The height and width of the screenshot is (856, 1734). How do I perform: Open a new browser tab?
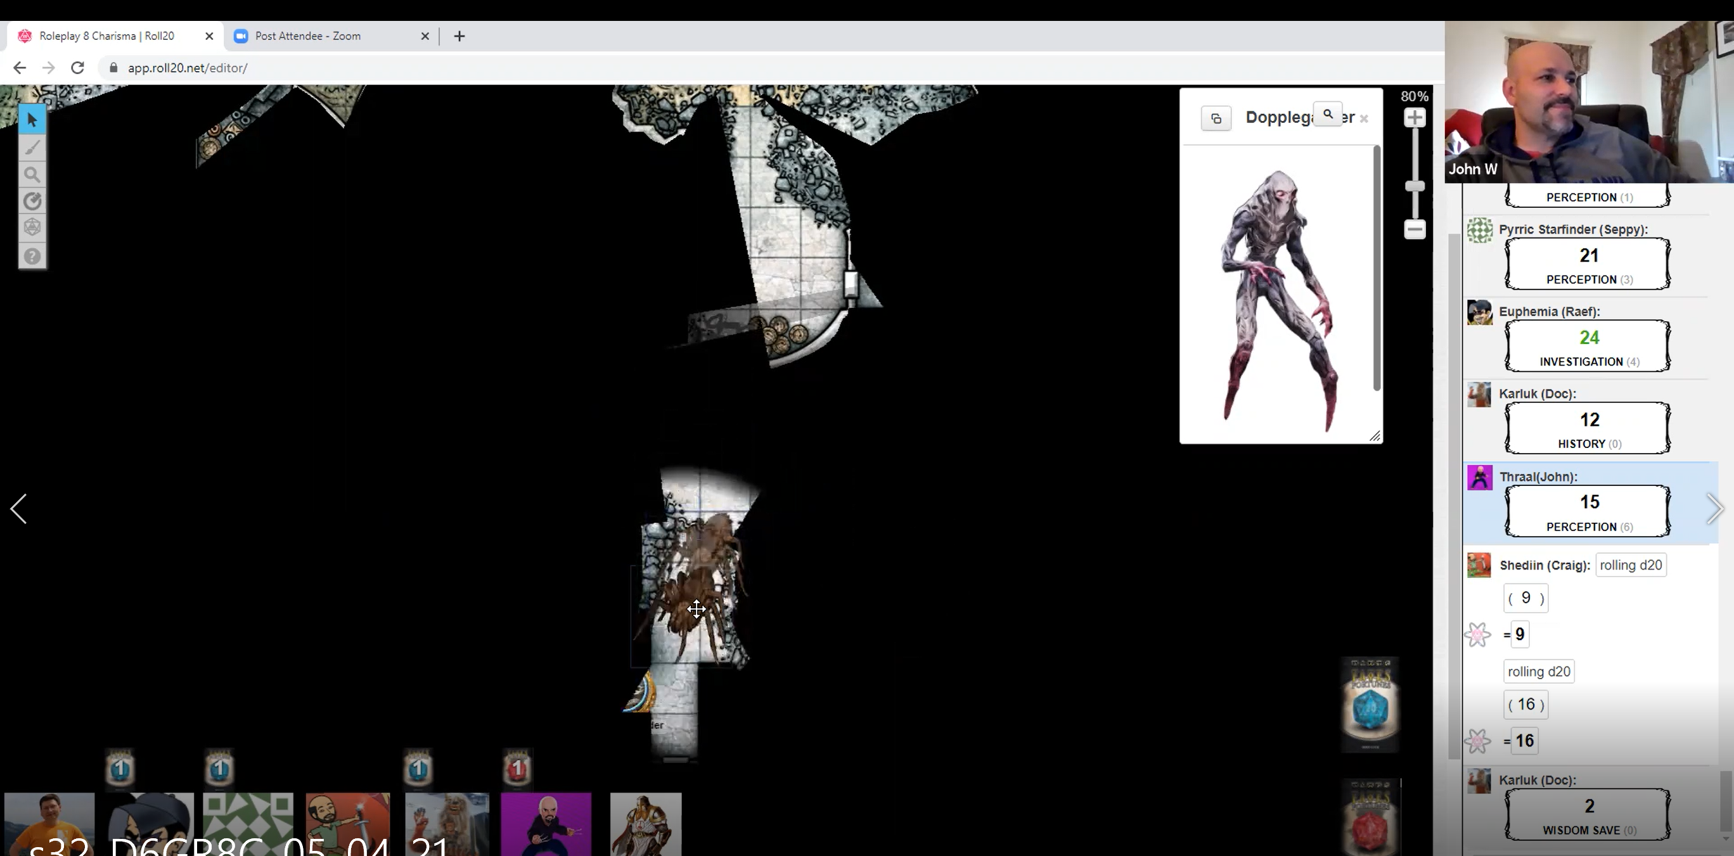point(459,36)
